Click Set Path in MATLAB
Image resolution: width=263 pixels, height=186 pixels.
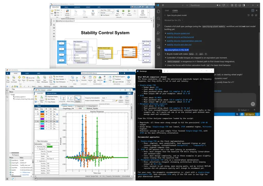[x=95, y=79]
